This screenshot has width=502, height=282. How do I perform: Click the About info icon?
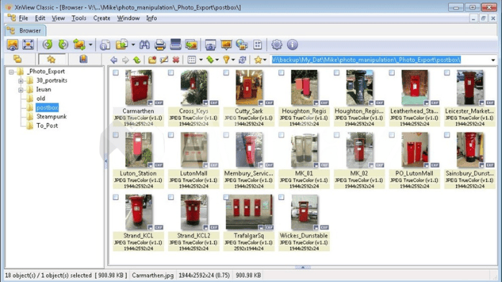[x=292, y=45]
